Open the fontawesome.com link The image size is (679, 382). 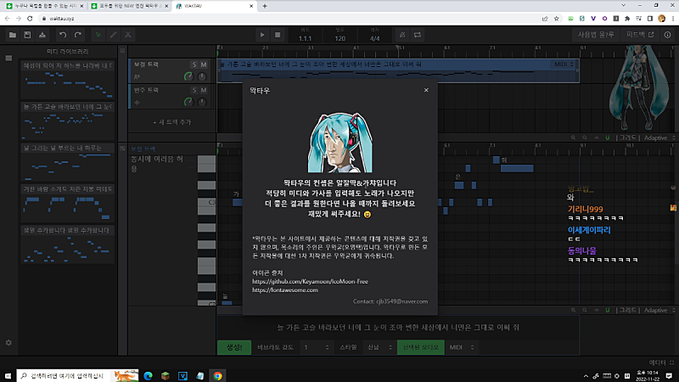[x=285, y=290]
